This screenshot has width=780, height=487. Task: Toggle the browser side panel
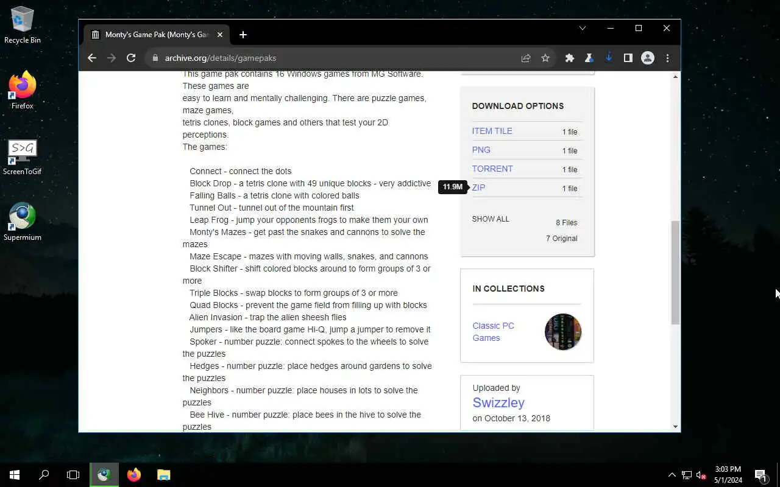pyautogui.click(x=628, y=58)
